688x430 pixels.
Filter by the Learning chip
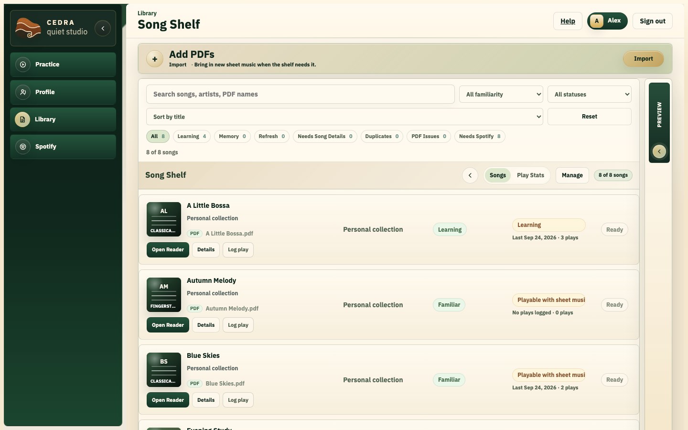192,137
